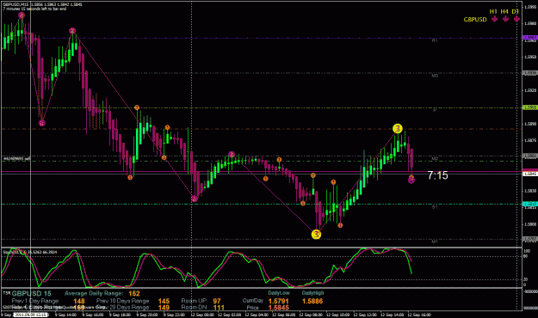Image resolution: width=538 pixels, height=318 pixels.
Task: Click the 1.5800 price axis label
Action: coord(531,224)
